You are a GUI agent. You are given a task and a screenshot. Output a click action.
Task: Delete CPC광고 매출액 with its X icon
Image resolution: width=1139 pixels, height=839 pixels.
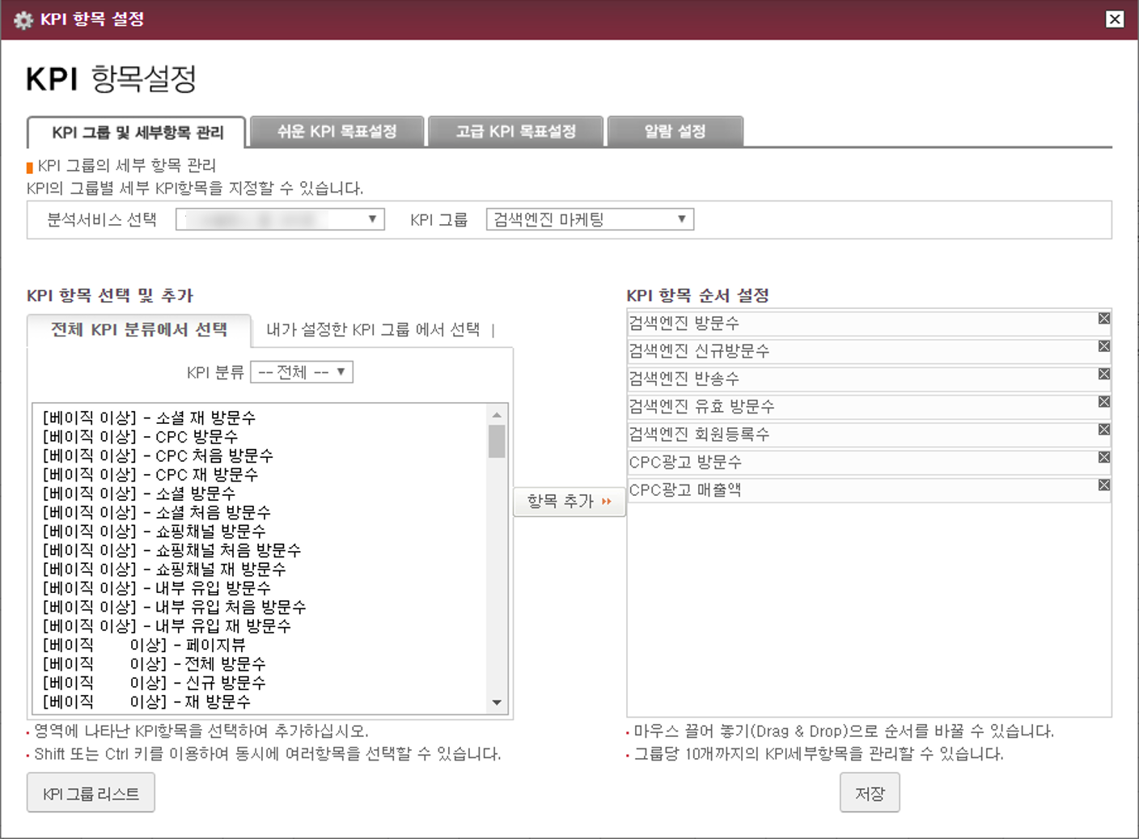(x=1103, y=485)
